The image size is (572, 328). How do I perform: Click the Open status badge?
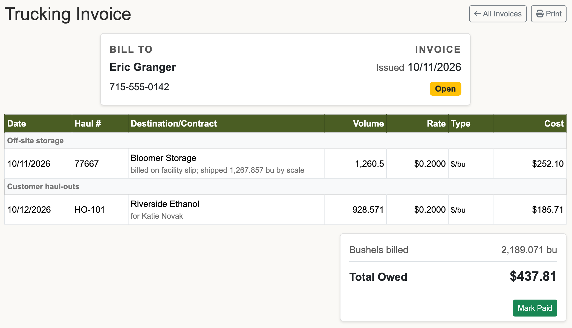tap(445, 89)
